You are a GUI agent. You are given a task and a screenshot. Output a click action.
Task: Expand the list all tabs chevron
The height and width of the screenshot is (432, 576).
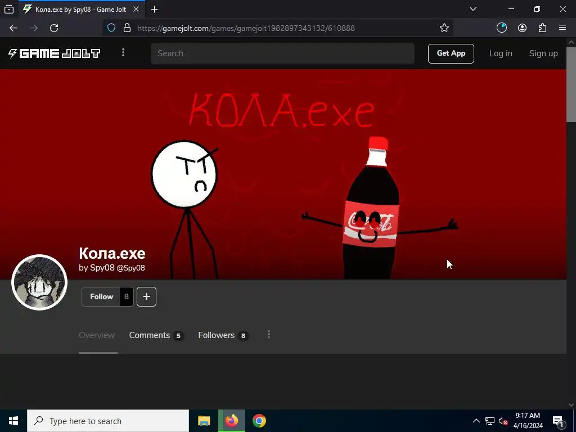pos(473,9)
